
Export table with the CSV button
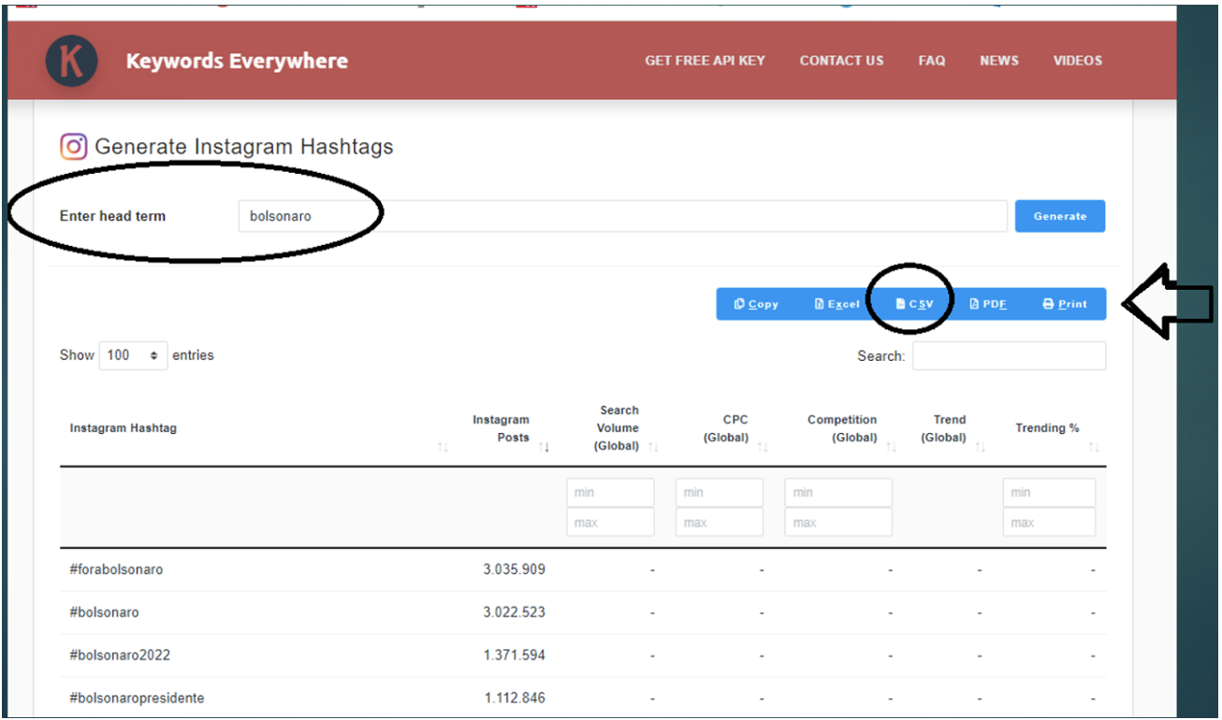(914, 304)
